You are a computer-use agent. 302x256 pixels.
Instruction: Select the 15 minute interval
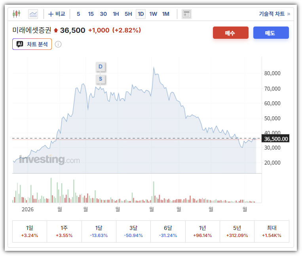pyautogui.click(x=91, y=14)
